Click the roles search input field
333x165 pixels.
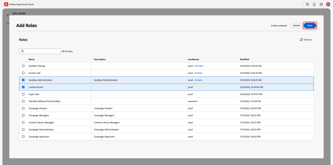point(40,51)
